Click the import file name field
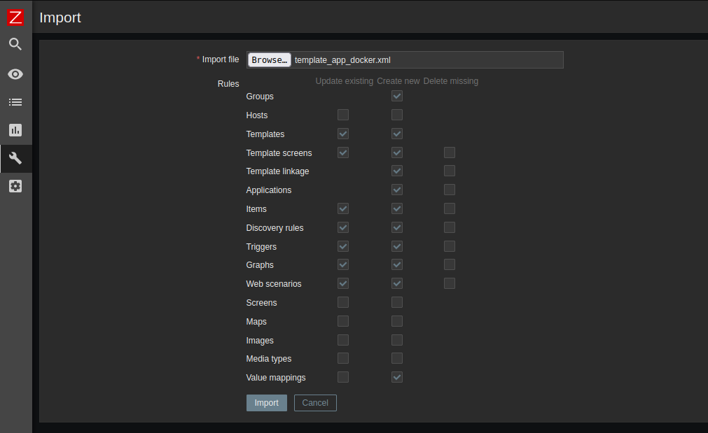Screen dimensions: 708x433 427,59
